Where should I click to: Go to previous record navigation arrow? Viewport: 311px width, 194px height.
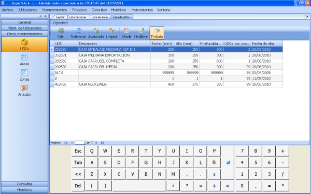pos(72,143)
